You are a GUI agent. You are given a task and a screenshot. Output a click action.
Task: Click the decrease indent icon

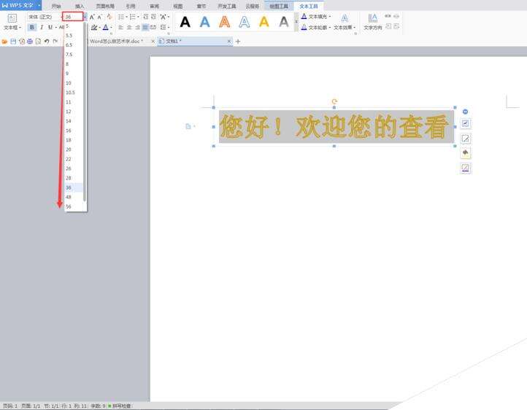tap(146, 17)
